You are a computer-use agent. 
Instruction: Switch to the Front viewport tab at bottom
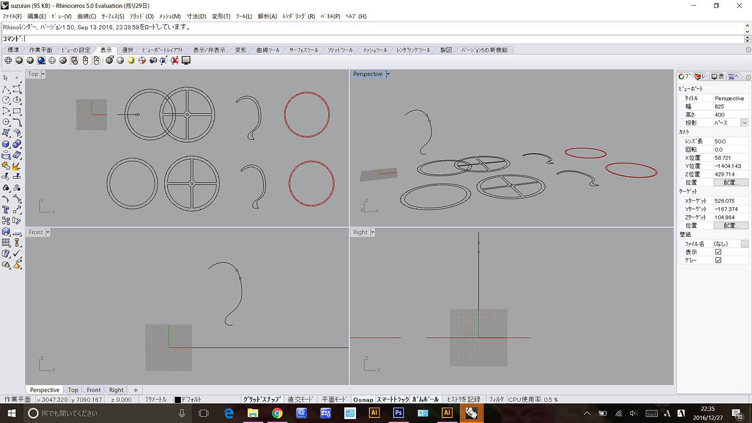(94, 390)
